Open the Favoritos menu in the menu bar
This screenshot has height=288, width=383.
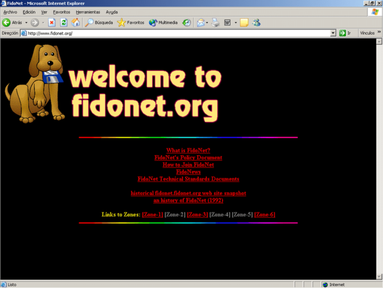[x=61, y=12]
